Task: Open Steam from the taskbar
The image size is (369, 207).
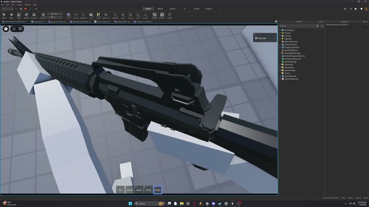Action: pyautogui.click(x=220, y=204)
